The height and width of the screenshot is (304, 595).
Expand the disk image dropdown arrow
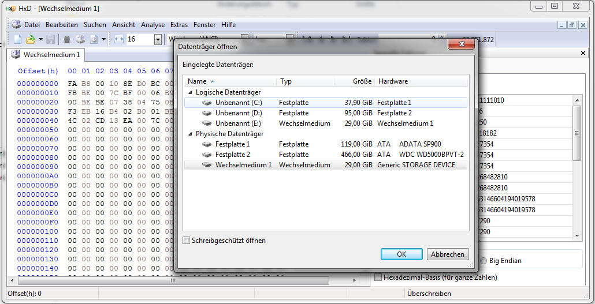click(103, 39)
